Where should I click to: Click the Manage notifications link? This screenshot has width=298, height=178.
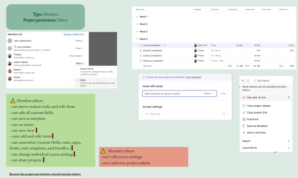tap(73, 34)
